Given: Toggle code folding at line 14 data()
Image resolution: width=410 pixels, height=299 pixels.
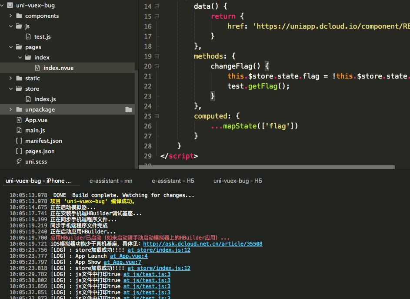Looking at the screenshot, I should coord(157,7).
